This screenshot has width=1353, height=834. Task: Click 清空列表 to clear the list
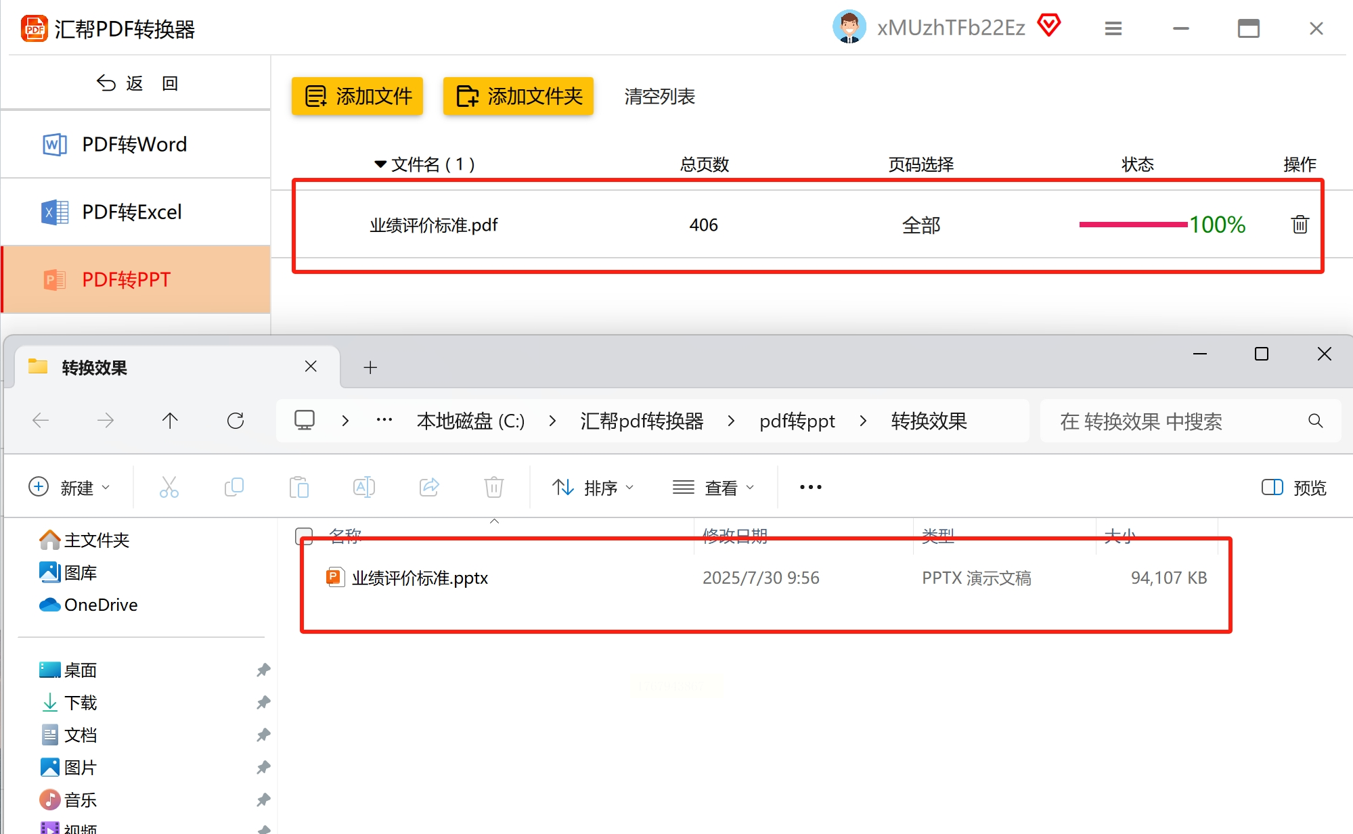tap(659, 96)
